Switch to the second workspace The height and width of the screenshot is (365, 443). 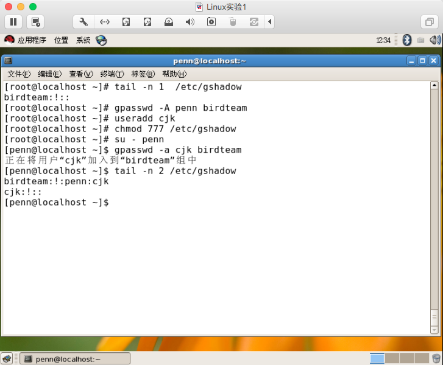[392, 358]
